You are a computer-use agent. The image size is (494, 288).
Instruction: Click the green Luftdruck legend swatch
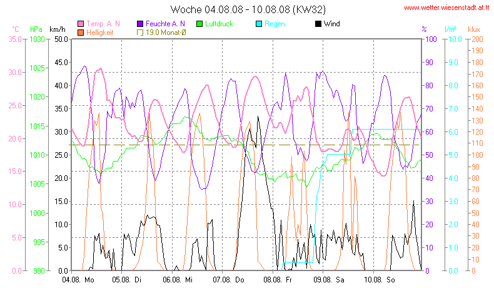(199, 24)
